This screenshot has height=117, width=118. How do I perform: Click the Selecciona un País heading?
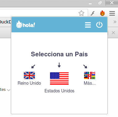[59, 54]
